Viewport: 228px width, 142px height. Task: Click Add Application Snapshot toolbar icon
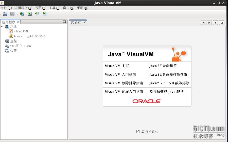(x=45, y=14)
